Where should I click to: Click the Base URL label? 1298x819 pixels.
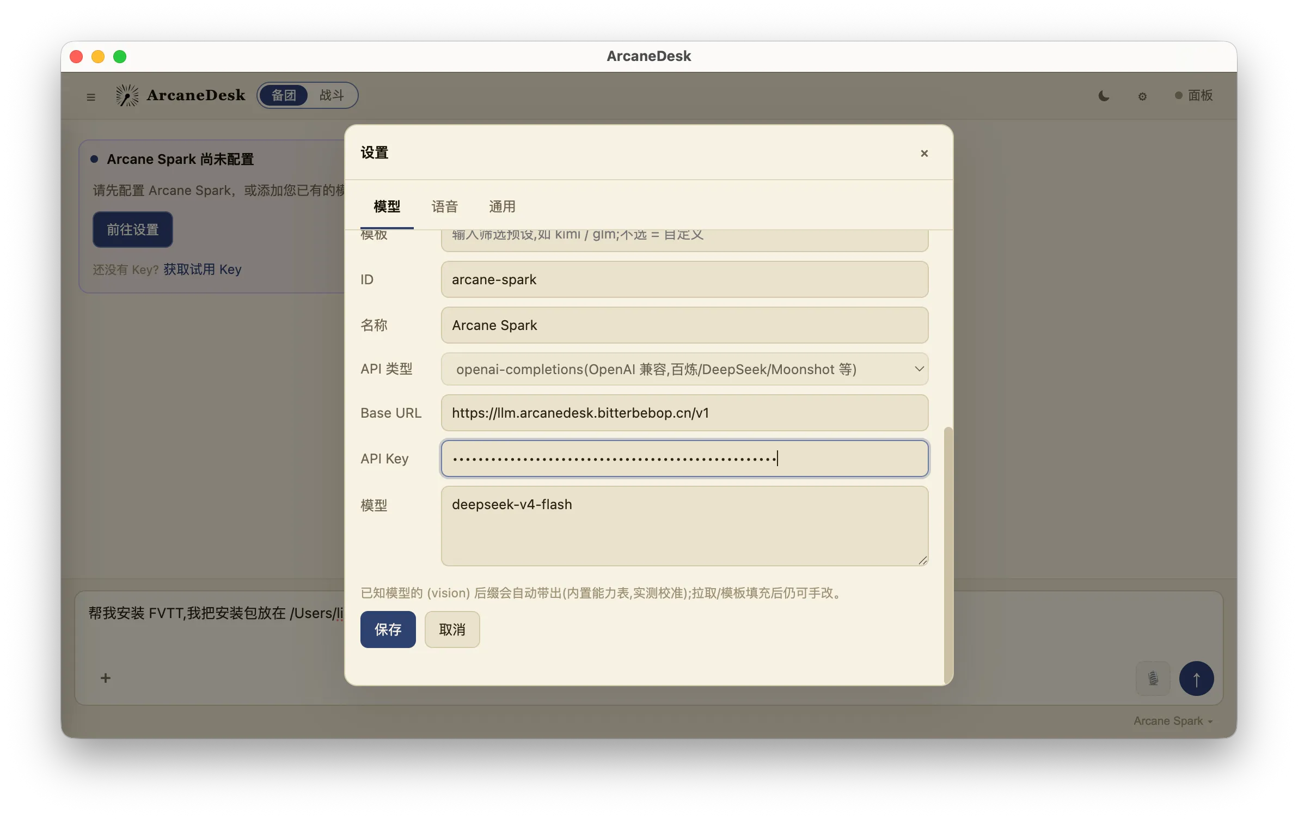[391, 413]
